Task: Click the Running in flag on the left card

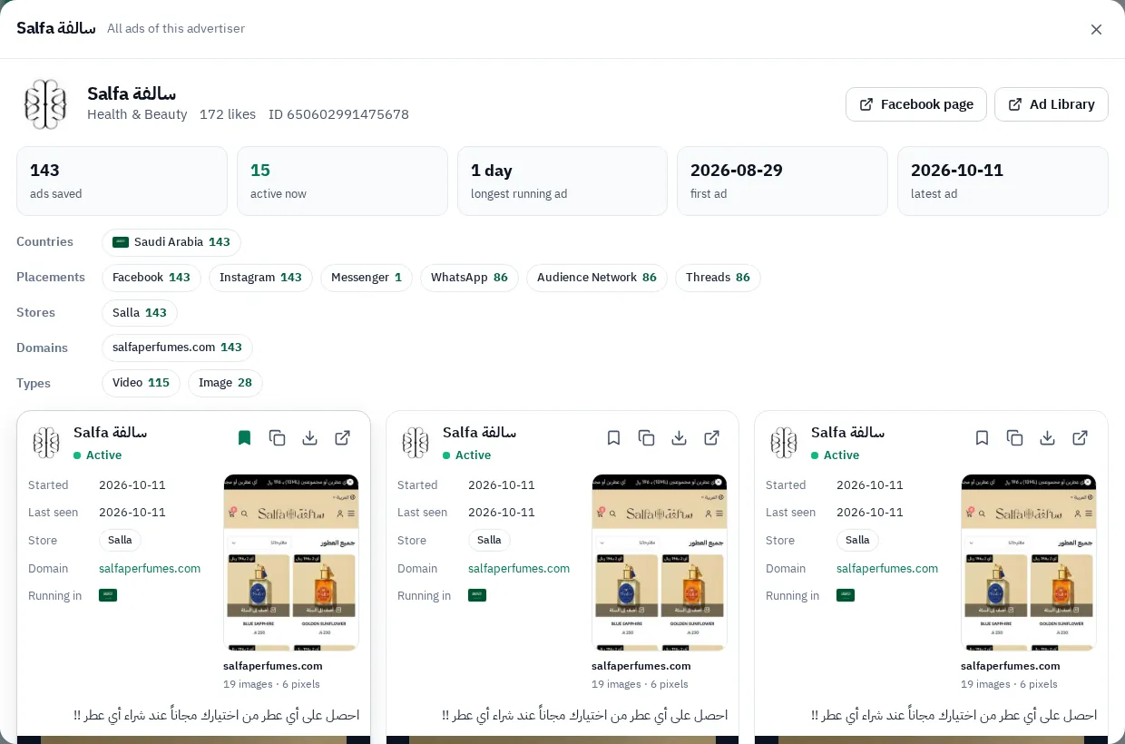Action: click(x=108, y=595)
